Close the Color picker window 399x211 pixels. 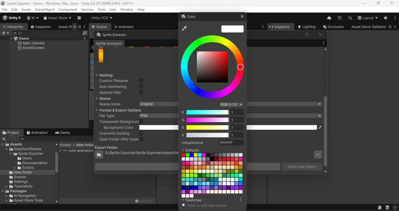click(242, 16)
